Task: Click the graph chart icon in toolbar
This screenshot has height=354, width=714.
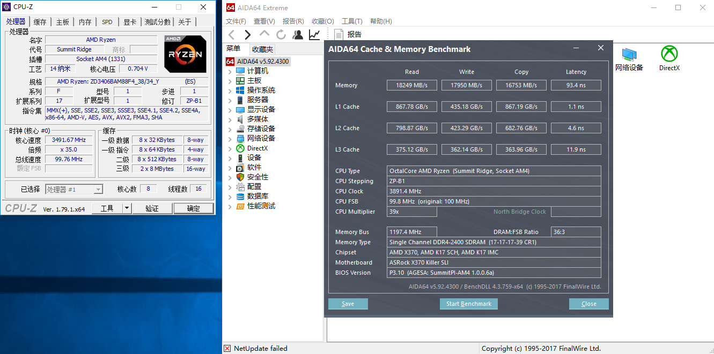Action: coord(314,35)
